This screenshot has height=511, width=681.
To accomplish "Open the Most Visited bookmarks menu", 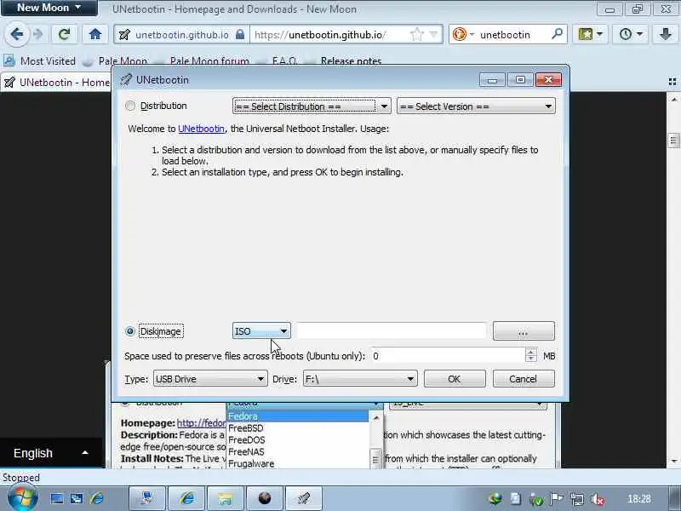I will pos(40,60).
